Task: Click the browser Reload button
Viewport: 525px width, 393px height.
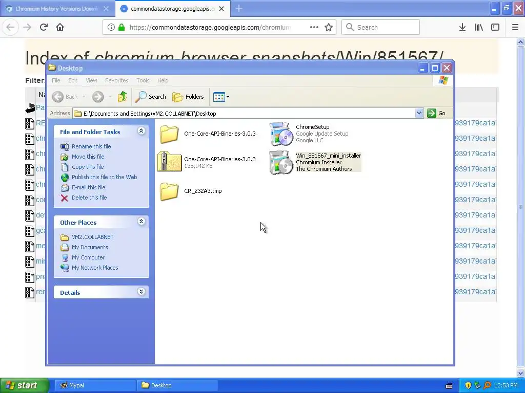Action: [x=44, y=27]
